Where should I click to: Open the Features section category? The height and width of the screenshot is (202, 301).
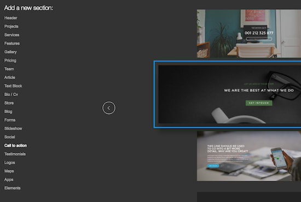(x=12, y=44)
